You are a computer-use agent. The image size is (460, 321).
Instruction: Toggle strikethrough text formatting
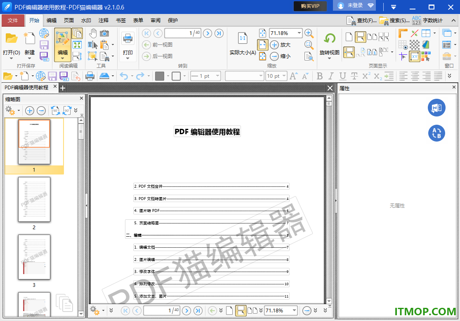pos(354,76)
